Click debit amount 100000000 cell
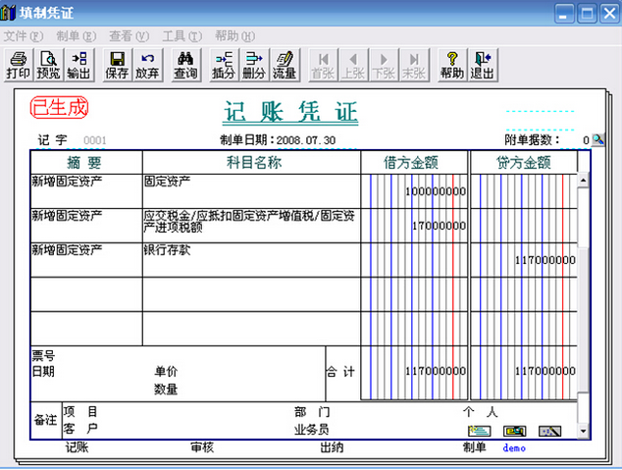The image size is (622, 470). [414, 191]
